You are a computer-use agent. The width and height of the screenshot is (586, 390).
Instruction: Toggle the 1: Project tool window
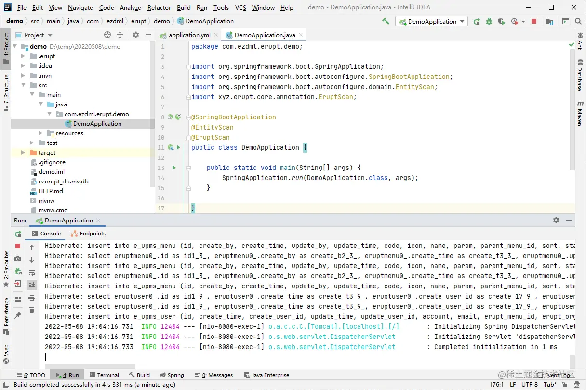[6, 48]
